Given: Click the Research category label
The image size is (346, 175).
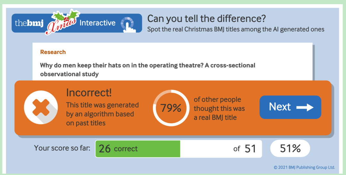Looking at the screenshot, I should coord(53,52).
